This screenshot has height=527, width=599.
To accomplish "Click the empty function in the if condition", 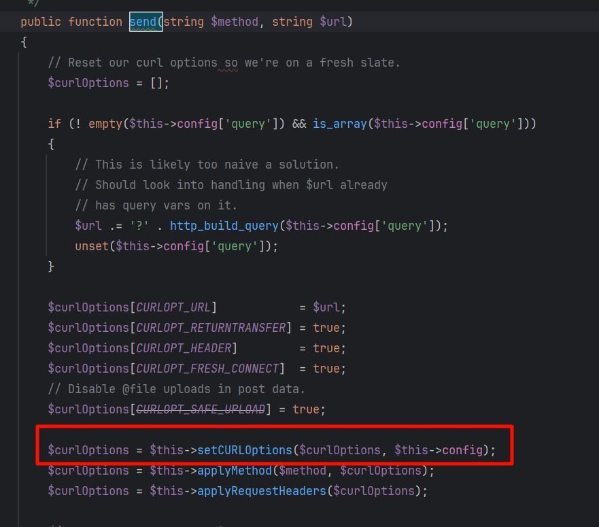I will tap(105, 124).
